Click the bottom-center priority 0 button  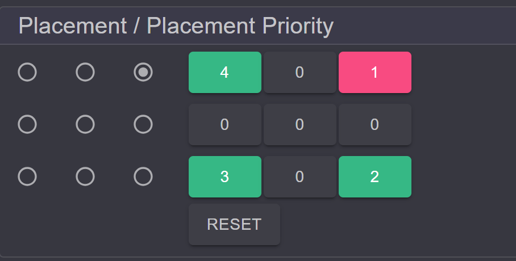(300, 177)
